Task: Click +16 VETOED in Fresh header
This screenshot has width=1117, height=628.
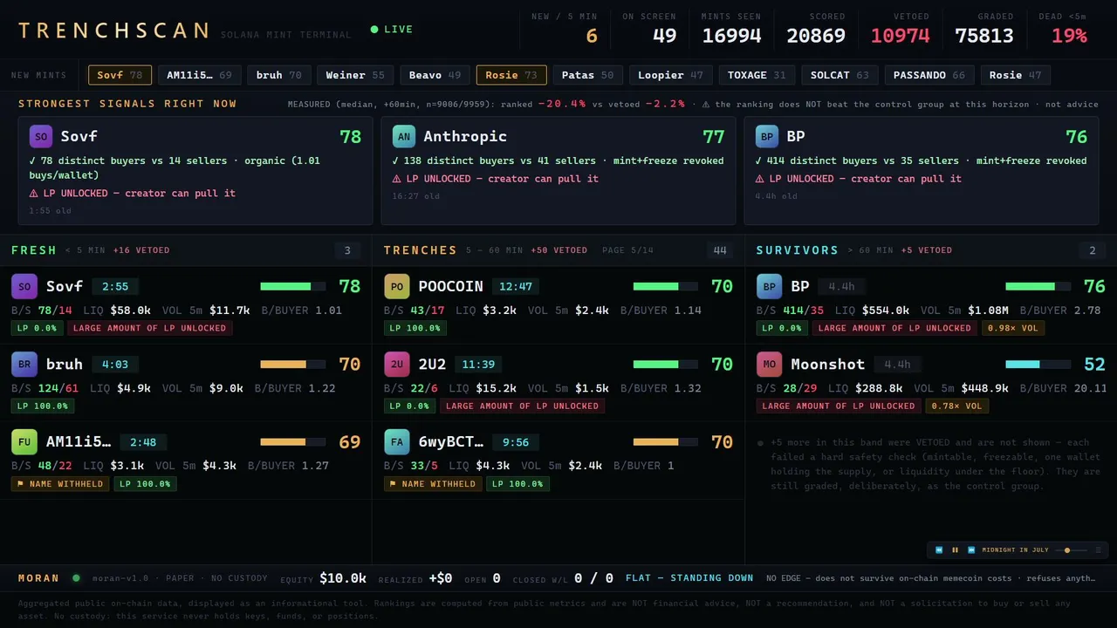Action: (x=141, y=250)
